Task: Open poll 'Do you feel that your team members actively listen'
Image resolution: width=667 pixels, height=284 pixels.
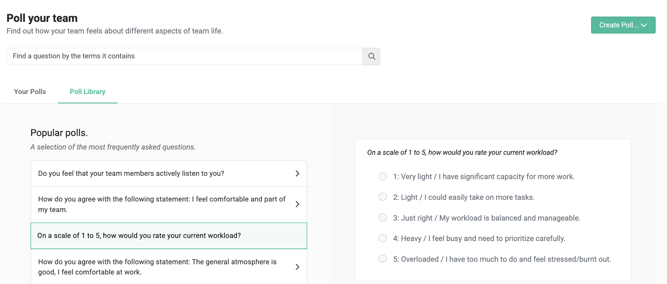Action: coord(131,173)
